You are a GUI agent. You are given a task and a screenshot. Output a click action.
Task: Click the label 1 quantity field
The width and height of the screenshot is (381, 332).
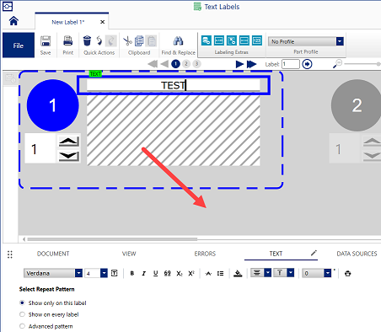coord(40,148)
